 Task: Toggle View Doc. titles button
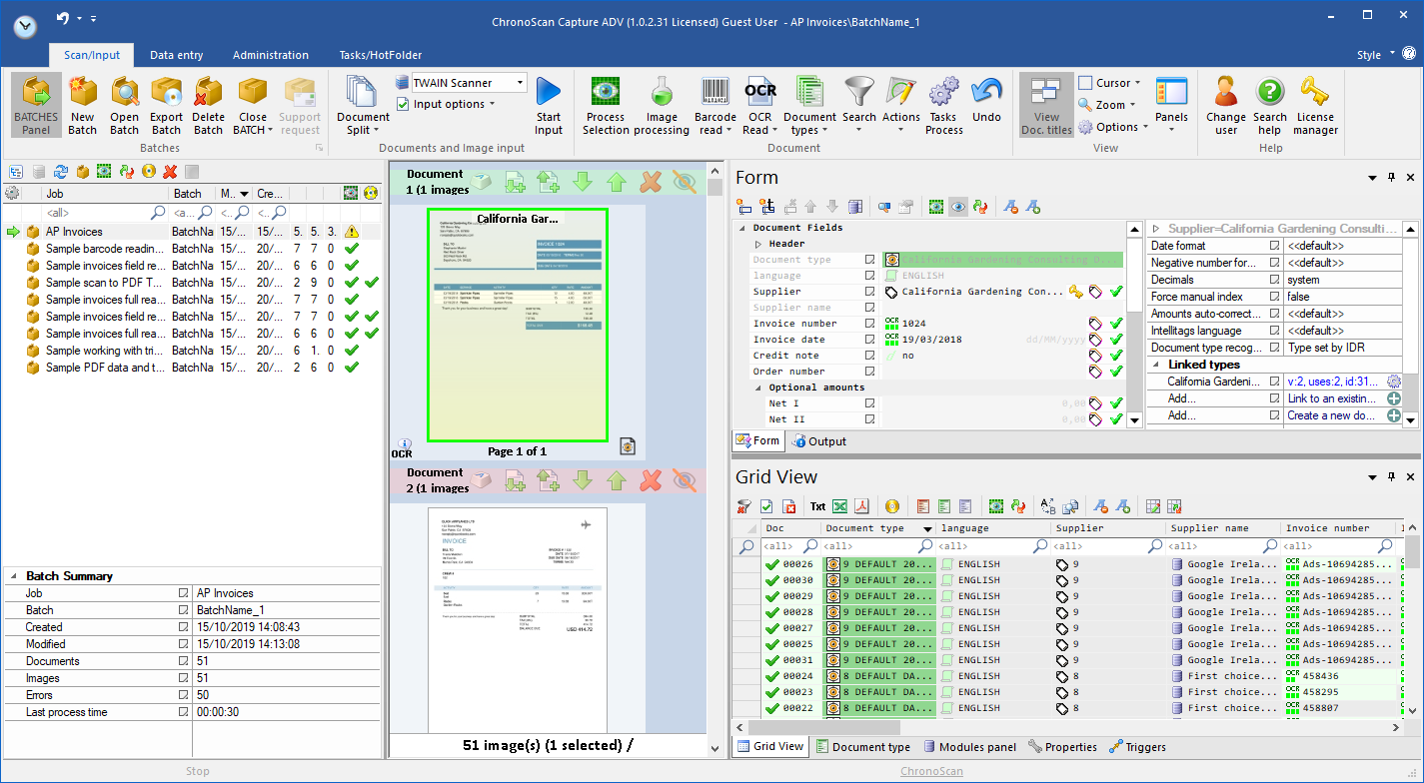[x=1046, y=104]
